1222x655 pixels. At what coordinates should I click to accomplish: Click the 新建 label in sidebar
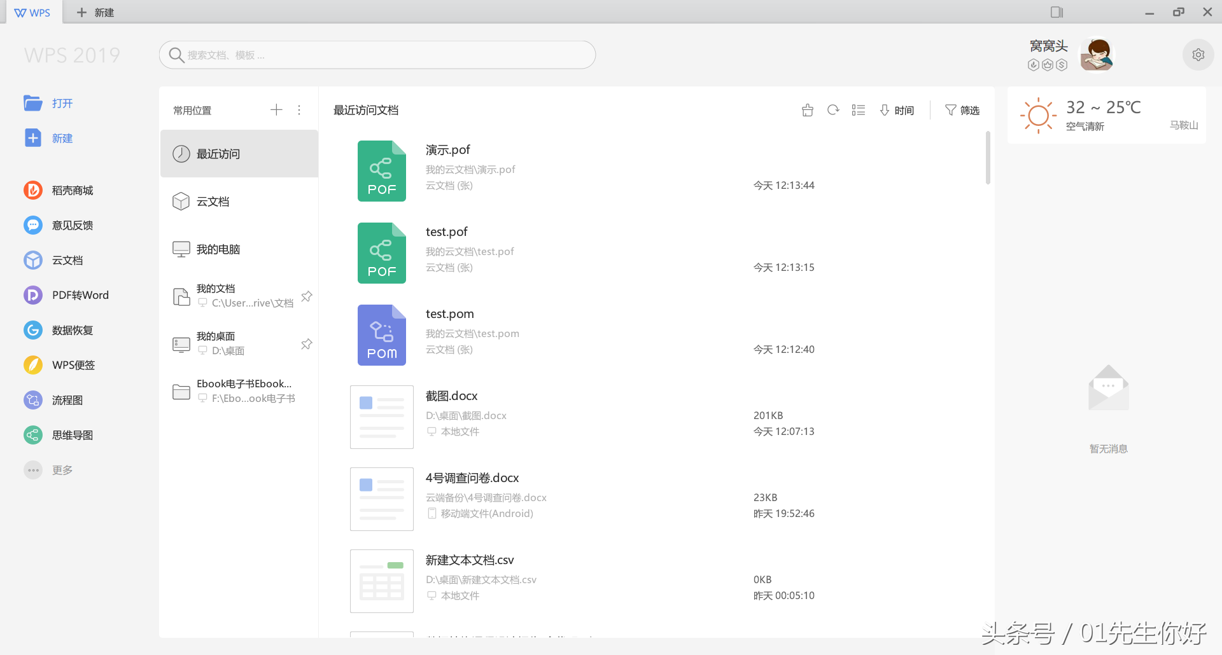pos(62,138)
